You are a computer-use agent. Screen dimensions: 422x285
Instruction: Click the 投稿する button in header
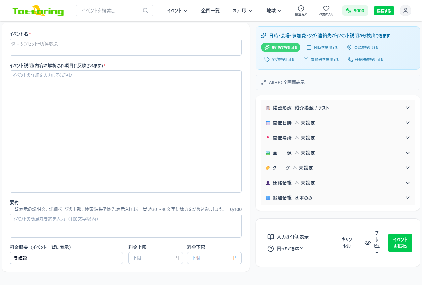(x=384, y=11)
